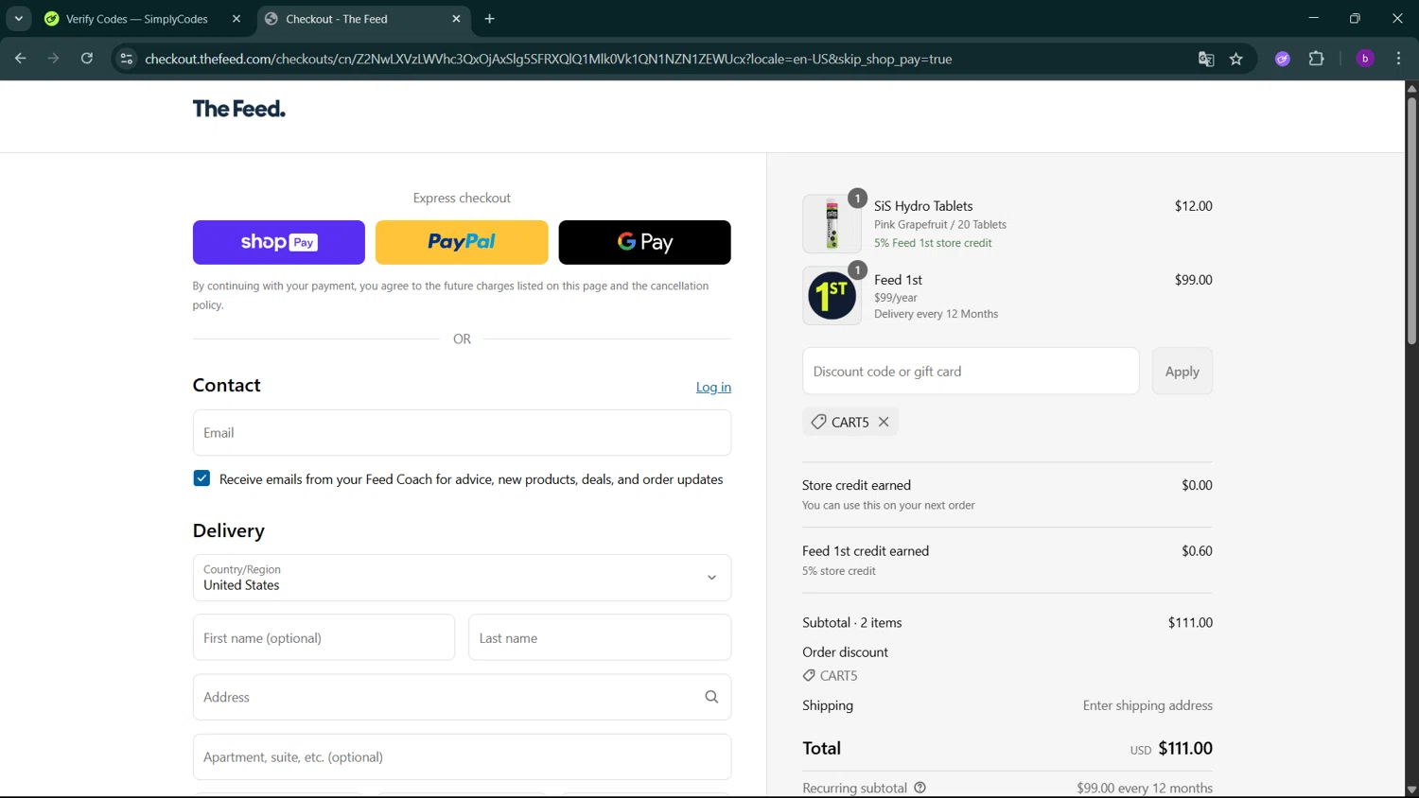
Task: Open a new browser tab
Action: click(489, 19)
